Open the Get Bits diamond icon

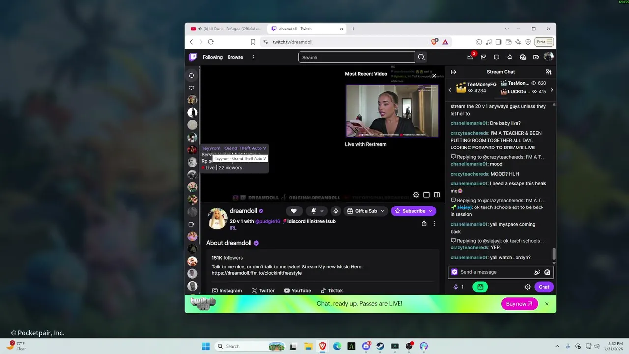pos(510,57)
